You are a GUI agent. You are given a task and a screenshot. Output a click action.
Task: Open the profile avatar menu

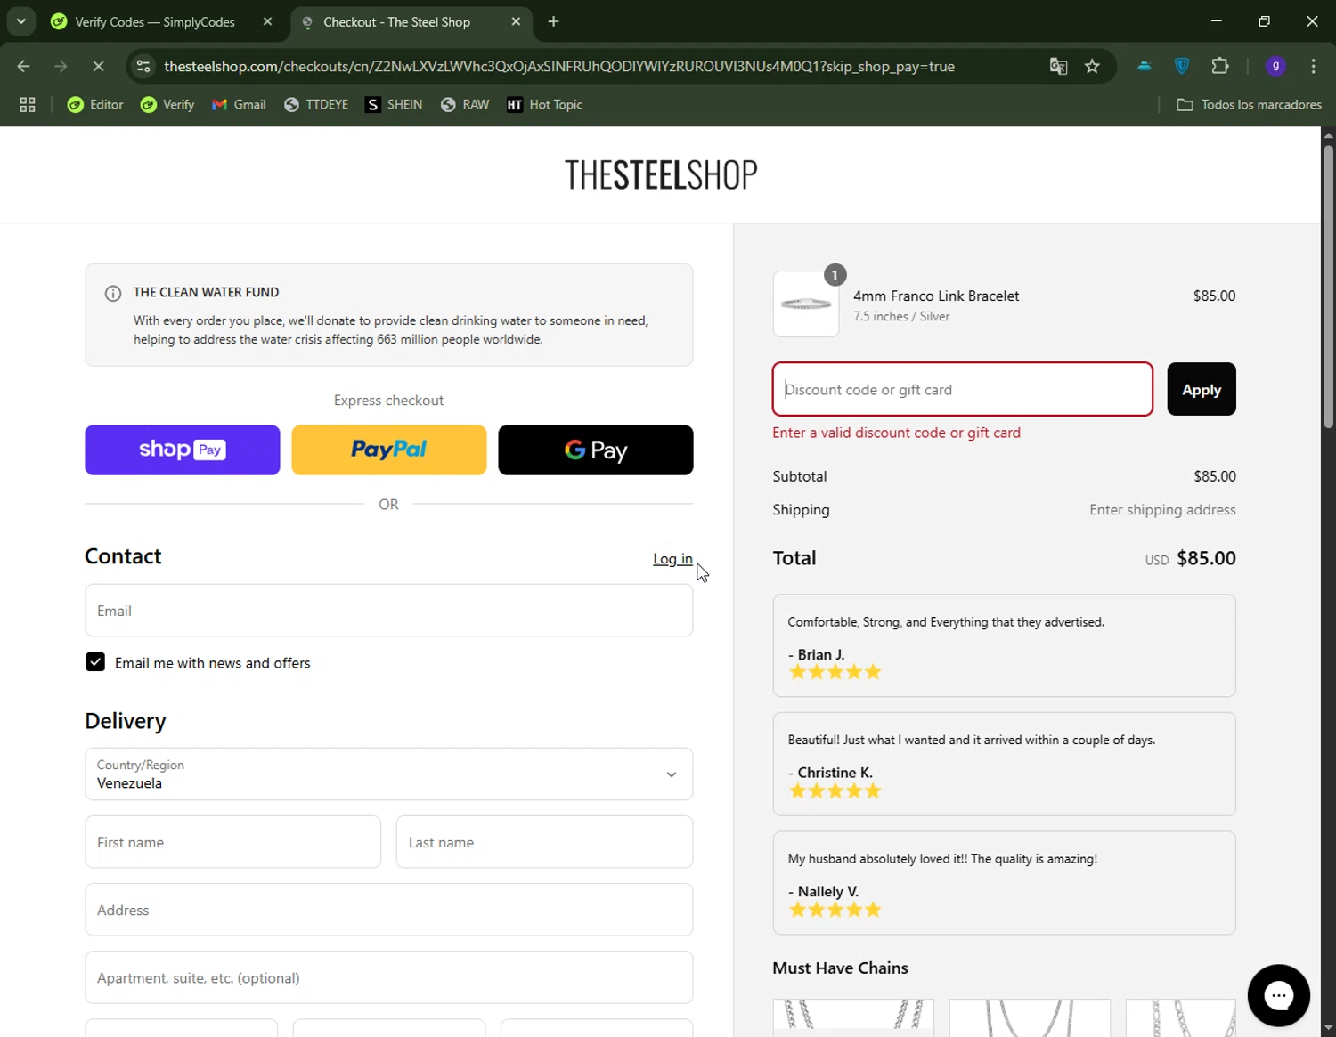(1275, 66)
